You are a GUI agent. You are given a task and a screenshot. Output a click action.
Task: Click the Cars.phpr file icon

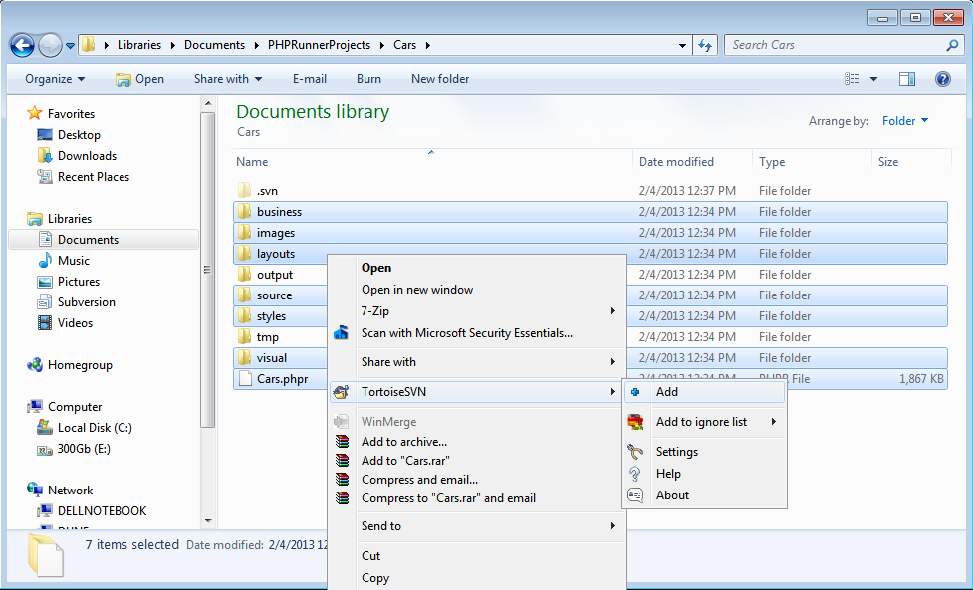[246, 379]
